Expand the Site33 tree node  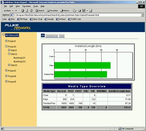click(x=9, y=65)
